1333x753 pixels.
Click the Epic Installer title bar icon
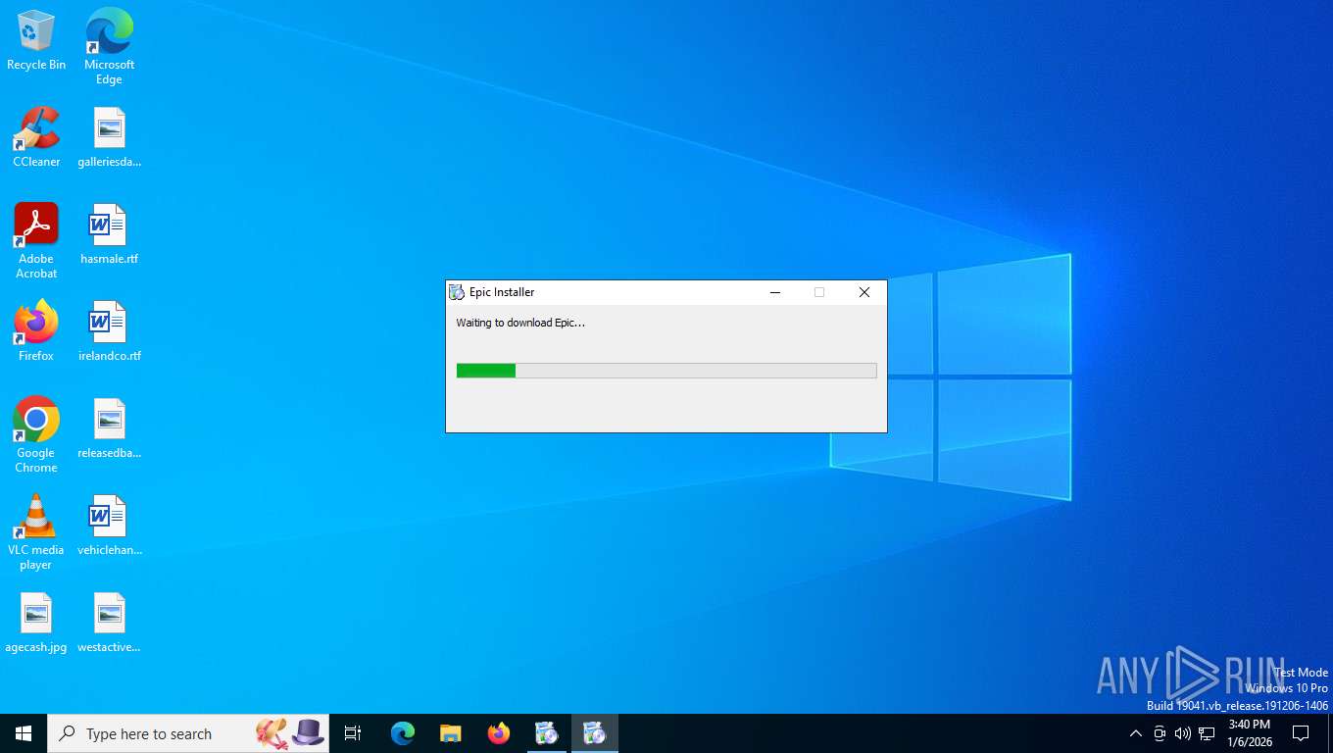click(x=457, y=292)
